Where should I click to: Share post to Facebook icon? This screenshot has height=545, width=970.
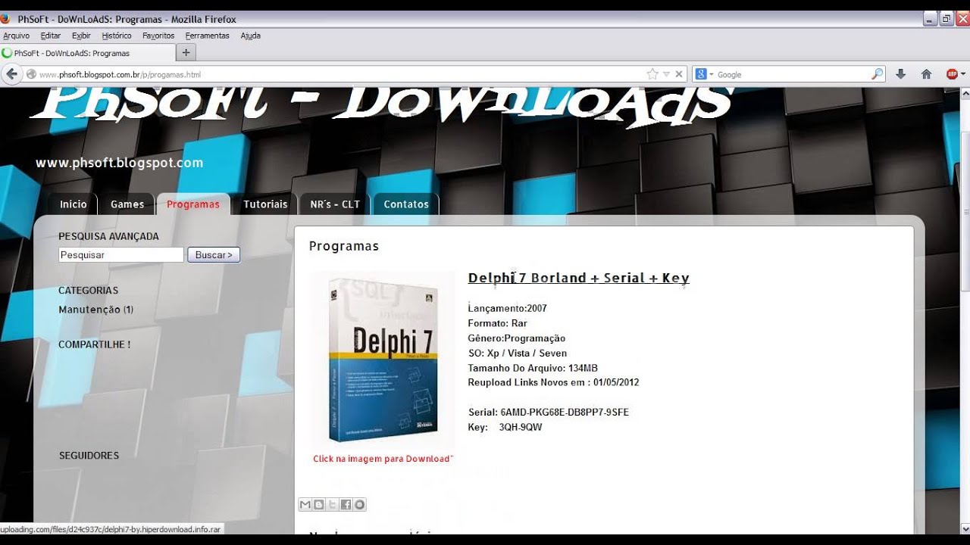[x=346, y=505]
